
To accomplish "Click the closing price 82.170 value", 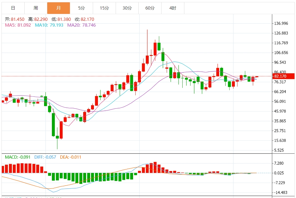I will 87,19.
